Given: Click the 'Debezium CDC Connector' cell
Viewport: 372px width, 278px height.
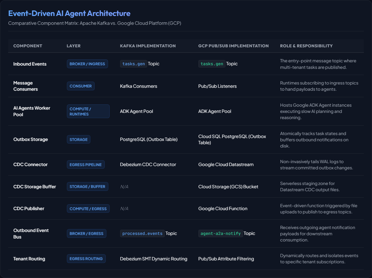Looking at the screenshot, I should [x=148, y=164].
